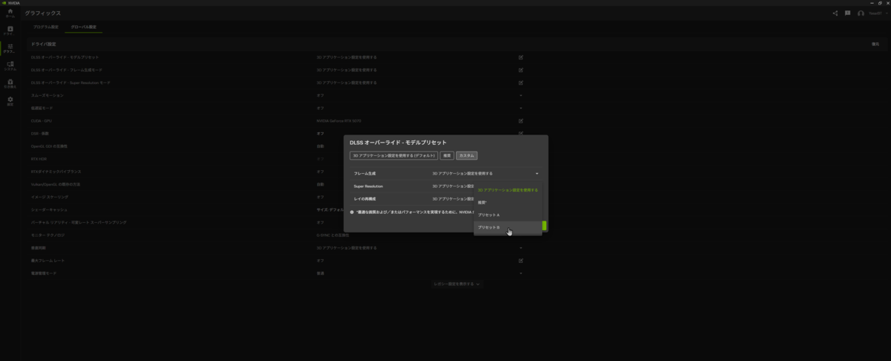Viewport: 891px width, 361px height.
Task: Open the 設定 gear in the sidebar
Action: pyautogui.click(x=10, y=101)
